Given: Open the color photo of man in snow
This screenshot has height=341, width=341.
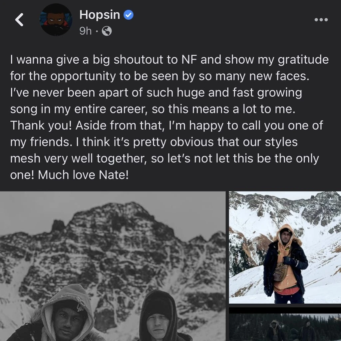Looking at the screenshot, I should pos(285,247).
